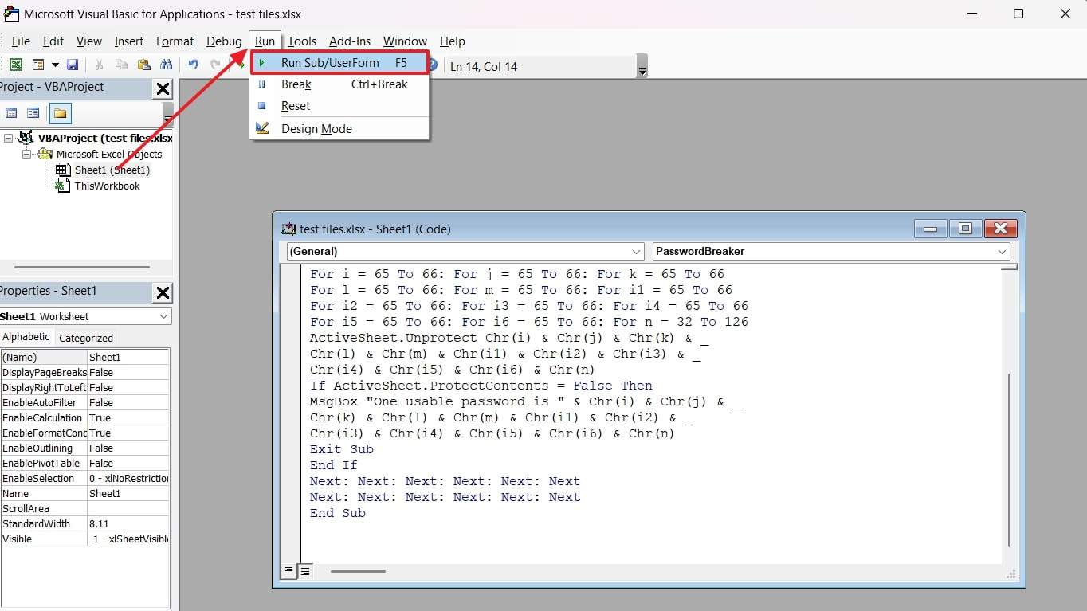This screenshot has height=611, width=1087.
Task: Close the Project - VBAProject panel
Action: 163,88
